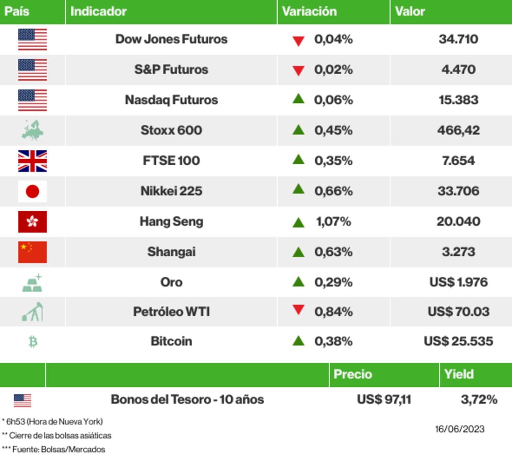Click the Yield column header
This screenshot has height=461, width=512.
tap(459, 374)
